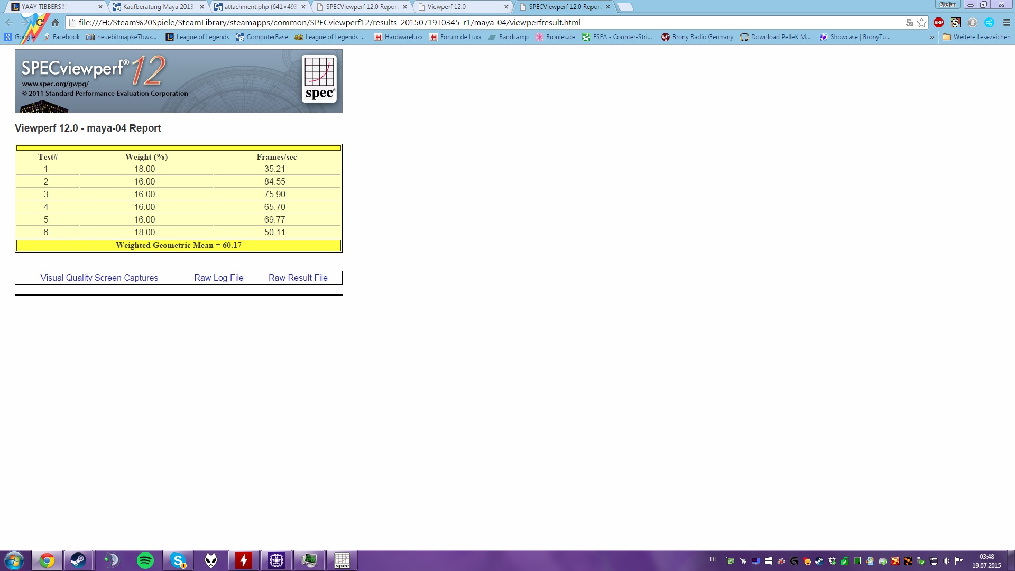This screenshot has width=1015, height=571.
Task: Open the gray hand stop extension
Action: point(972,22)
